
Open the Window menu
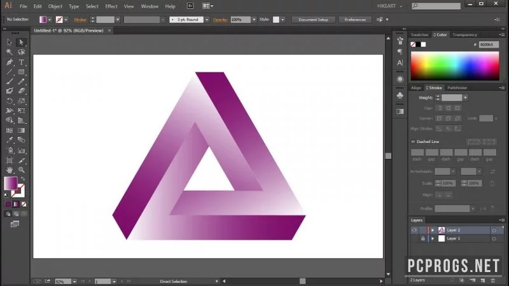150,6
